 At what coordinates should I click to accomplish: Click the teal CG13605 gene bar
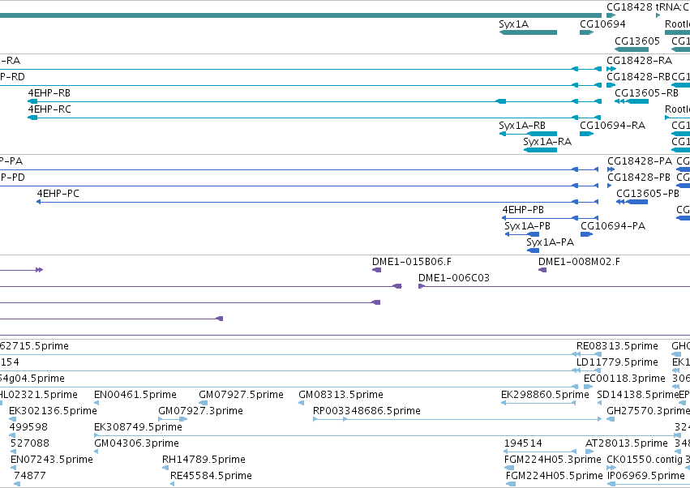[632, 49]
